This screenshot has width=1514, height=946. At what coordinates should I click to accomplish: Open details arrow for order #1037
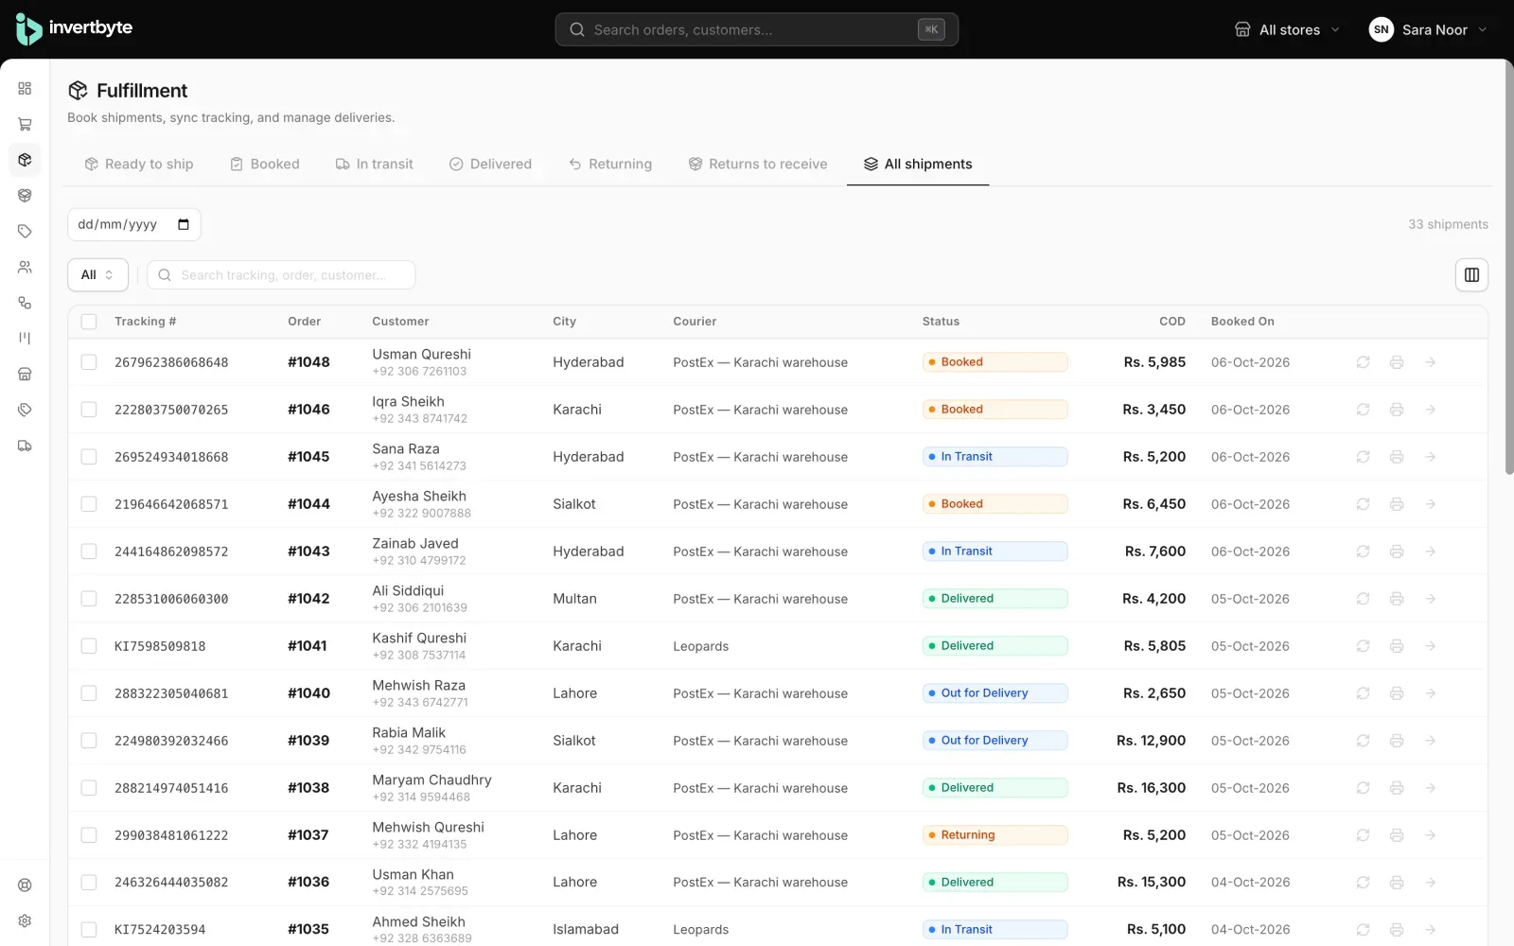(x=1431, y=835)
